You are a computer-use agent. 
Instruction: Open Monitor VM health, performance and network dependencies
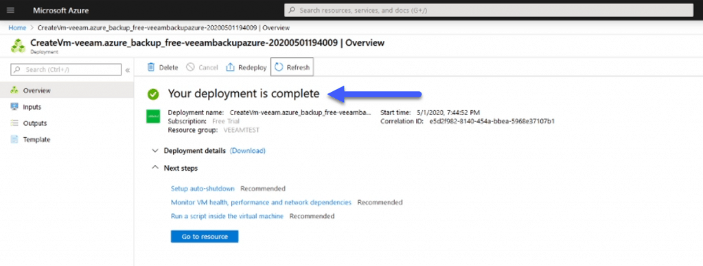click(261, 202)
